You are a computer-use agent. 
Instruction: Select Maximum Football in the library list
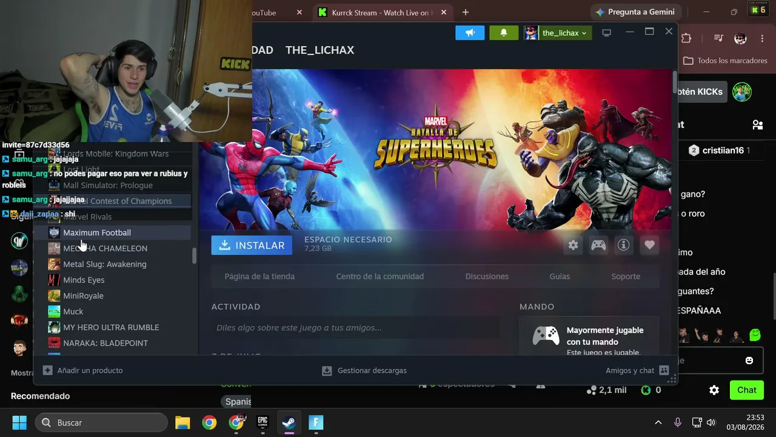119,232
